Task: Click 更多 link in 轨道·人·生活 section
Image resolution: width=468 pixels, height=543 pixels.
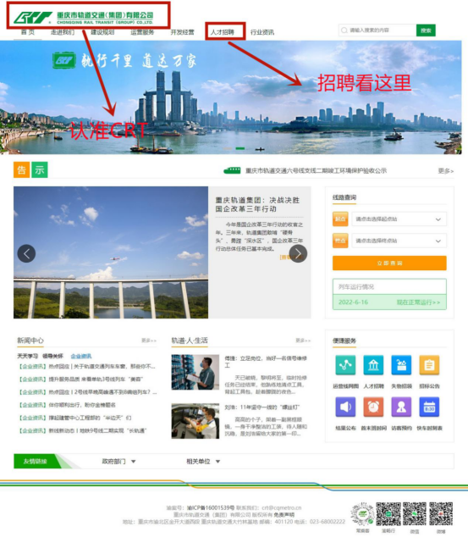Action: (x=303, y=341)
